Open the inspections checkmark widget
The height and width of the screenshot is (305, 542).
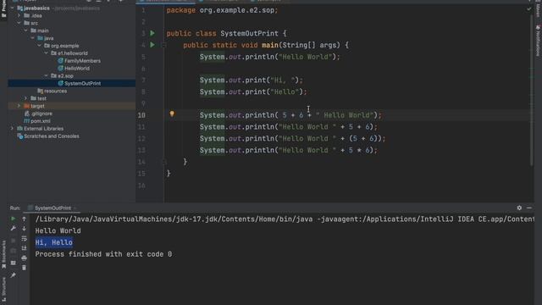click(528, 9)
